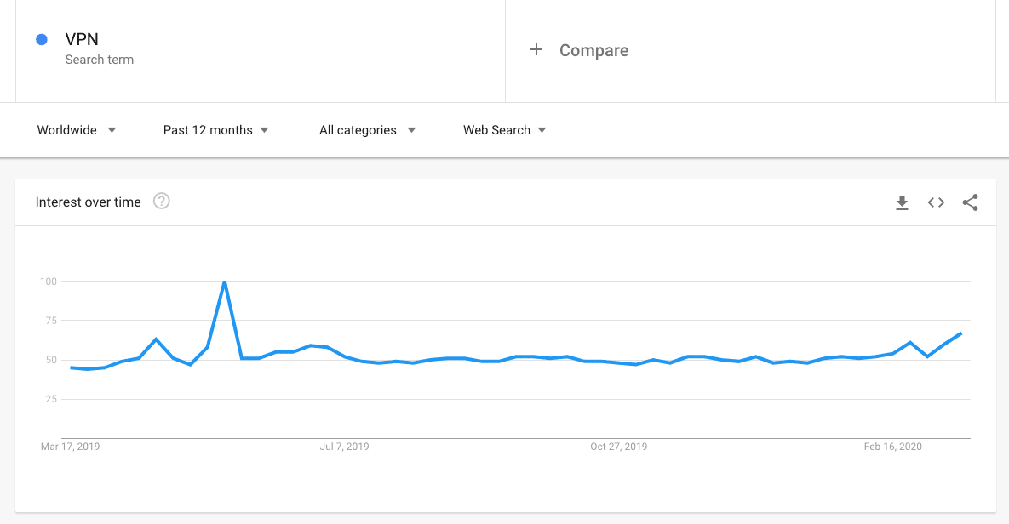Click the last data point on the line
The width and height of the screenshot is (1009, 524).
(961, 333)
